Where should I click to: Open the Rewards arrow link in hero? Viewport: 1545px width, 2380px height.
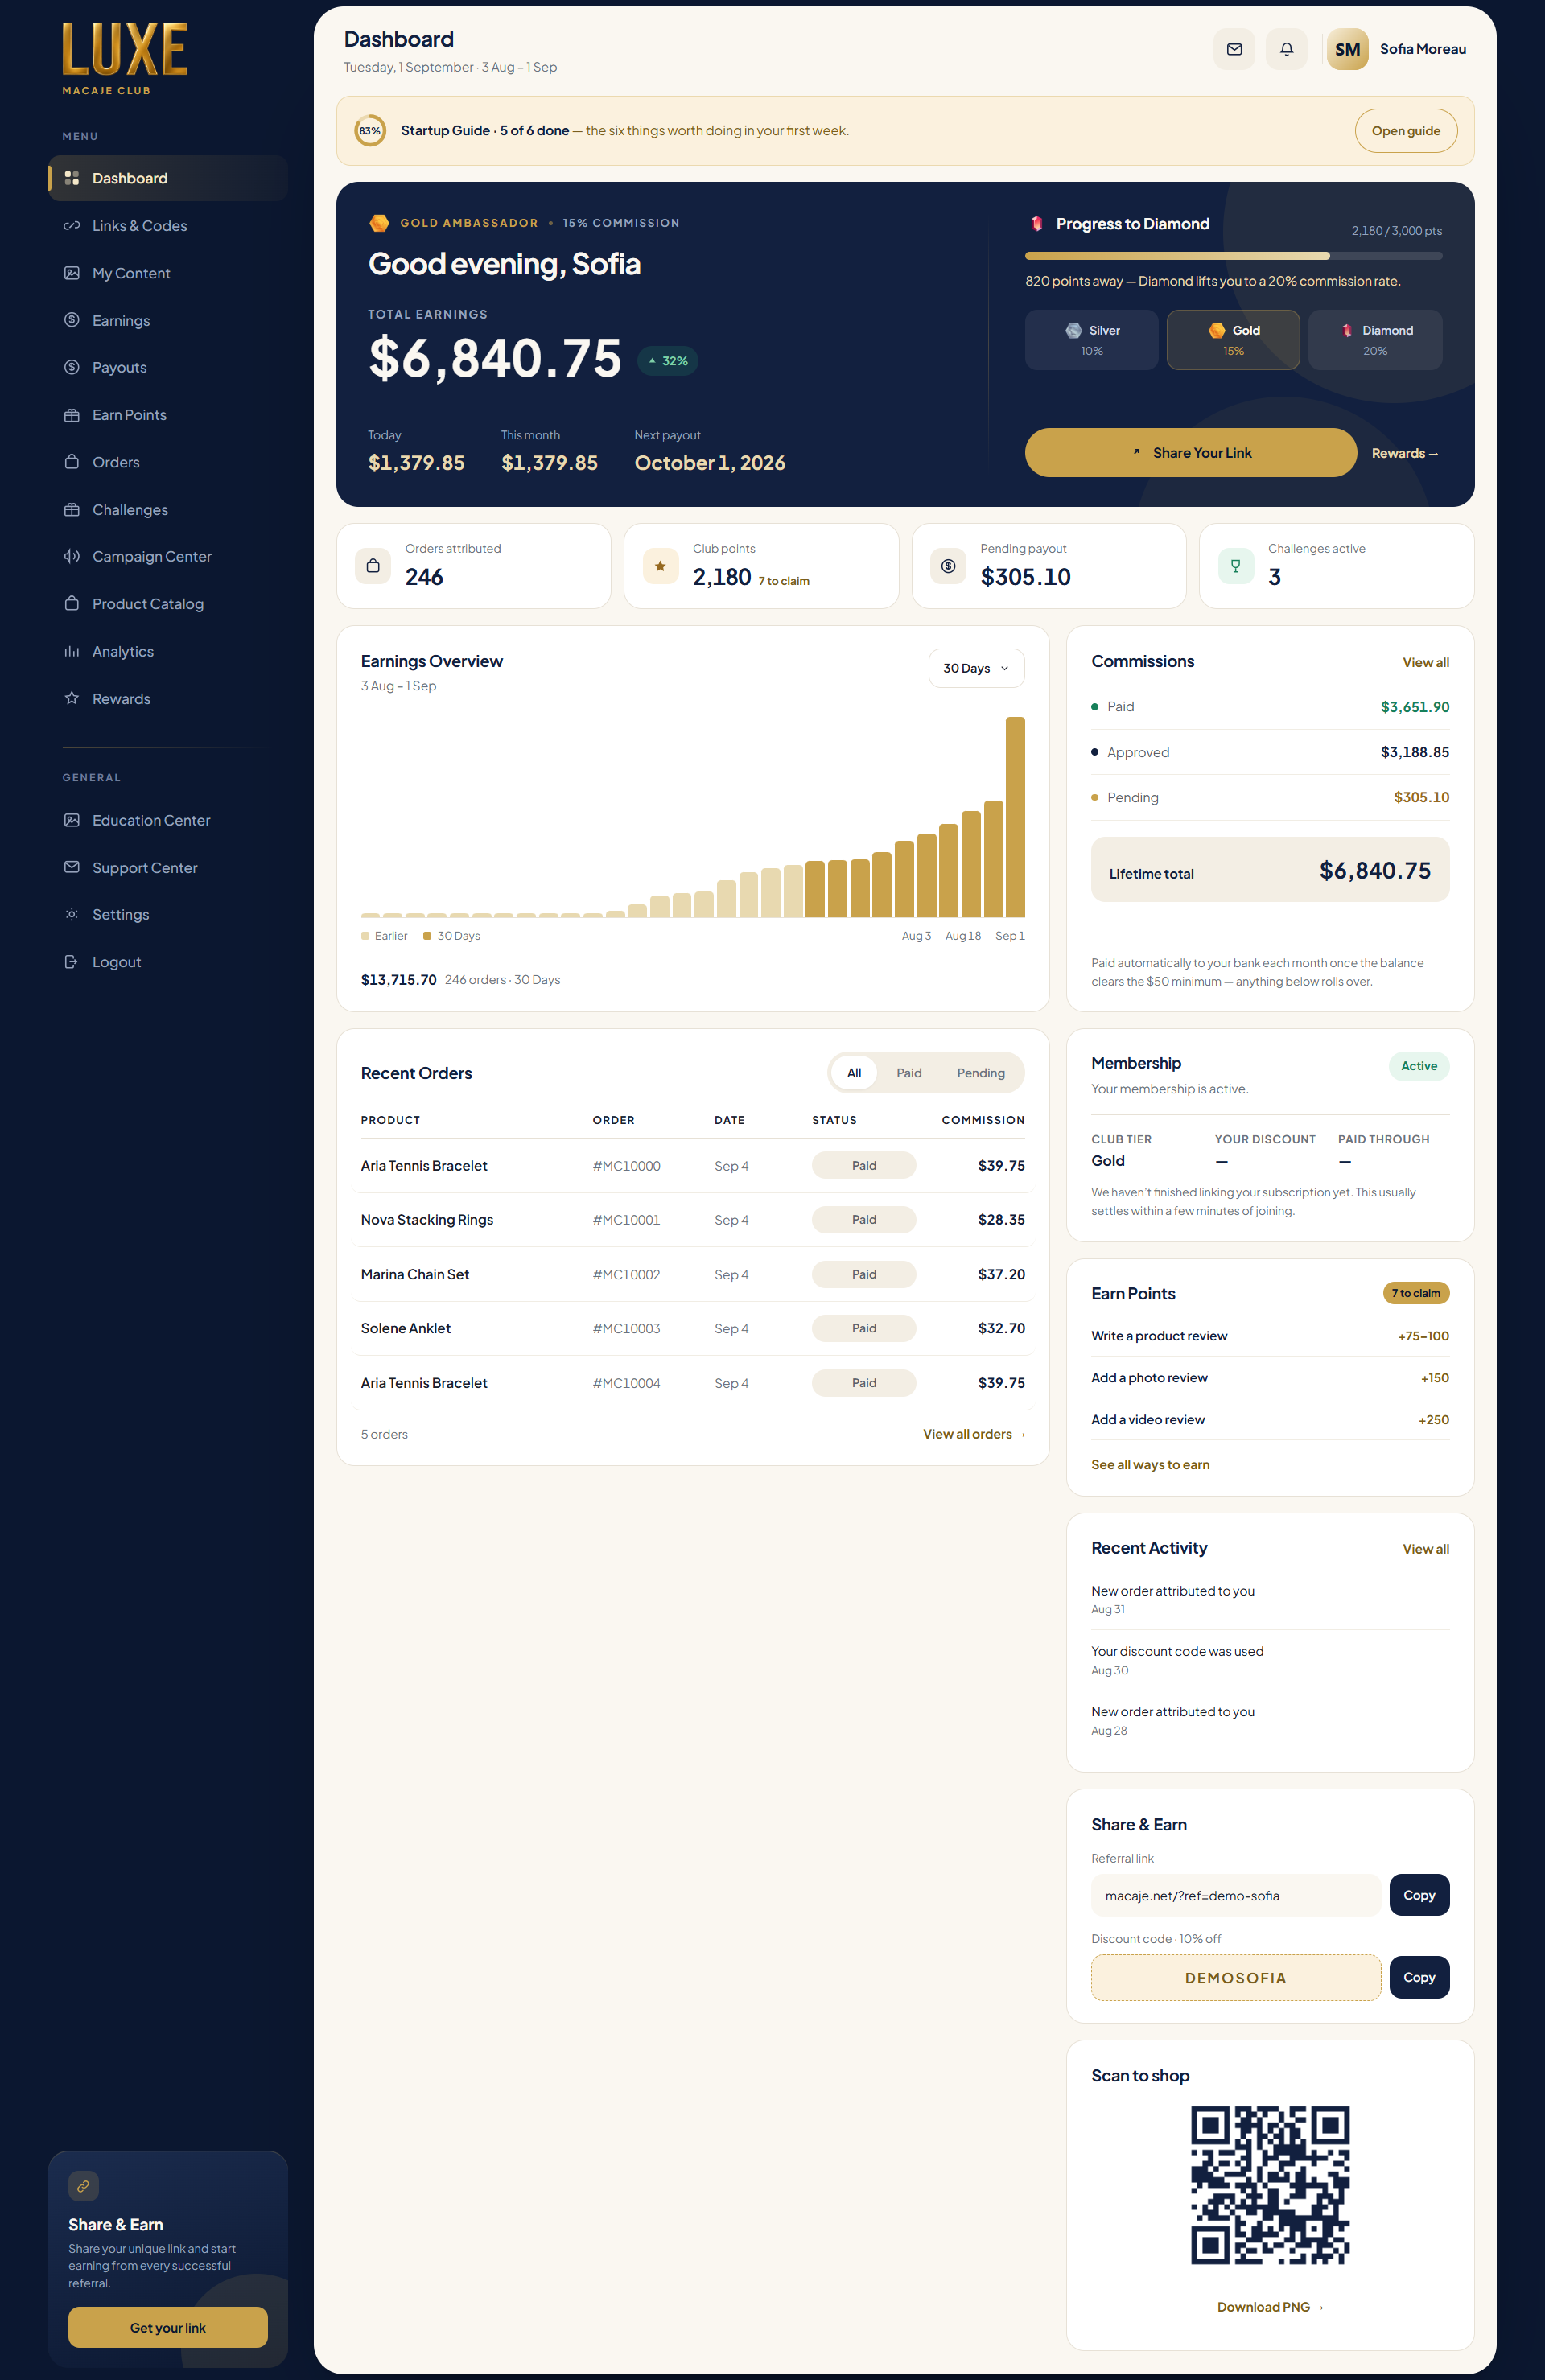click(1405, 454)
